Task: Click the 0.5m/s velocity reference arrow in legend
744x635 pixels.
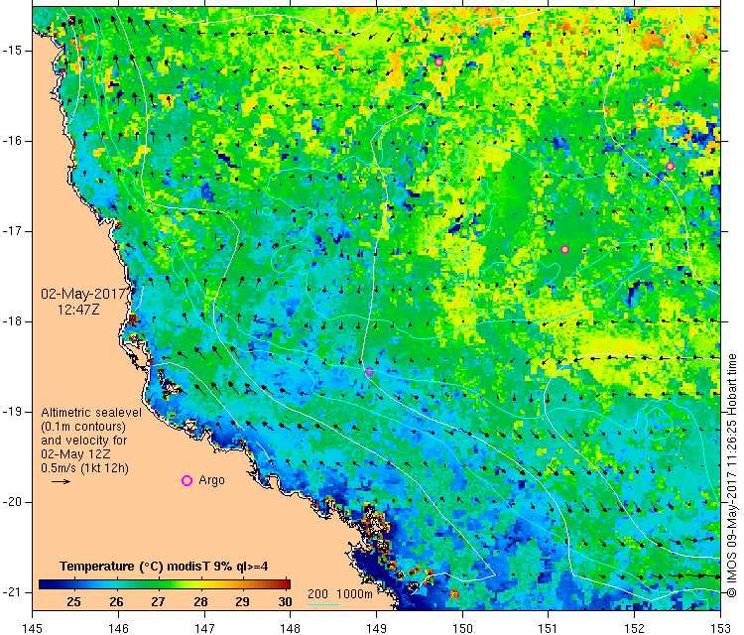Action: (61, 482)
